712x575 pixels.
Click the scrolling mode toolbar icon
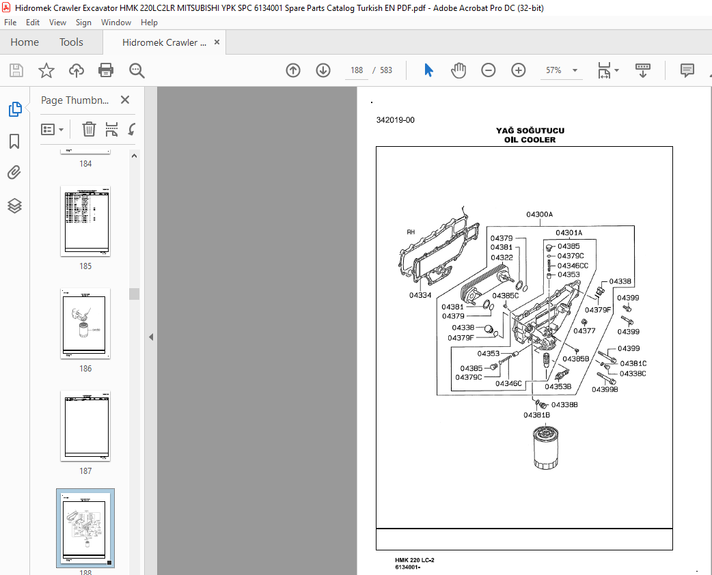642,70
